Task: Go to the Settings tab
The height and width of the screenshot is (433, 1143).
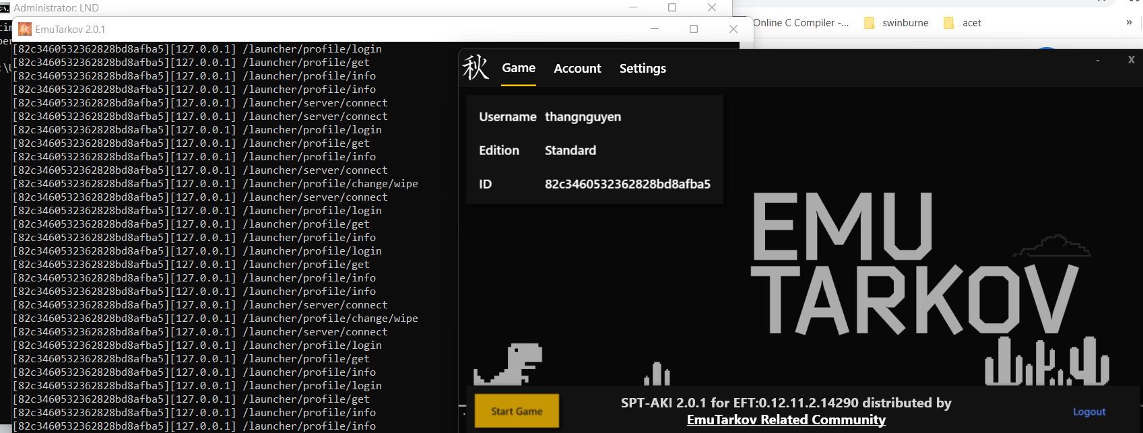Action: [x=643, y=69]
